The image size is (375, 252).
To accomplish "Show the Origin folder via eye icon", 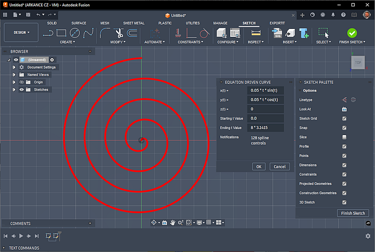I will tap(21, 82).
